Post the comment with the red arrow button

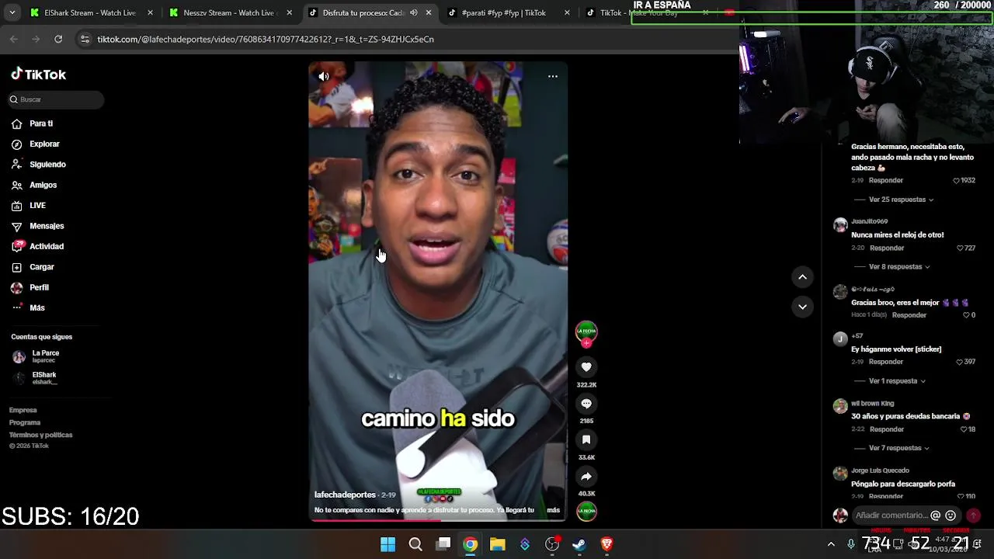pyautogui.click(x=973, y=516)
